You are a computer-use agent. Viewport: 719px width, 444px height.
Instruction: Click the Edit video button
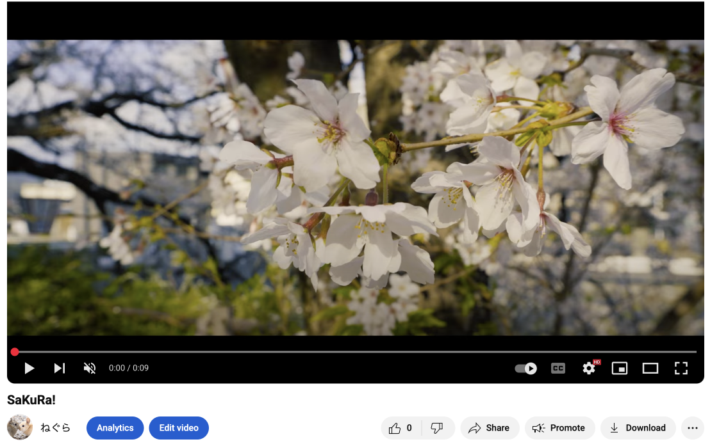coord(179,428)
